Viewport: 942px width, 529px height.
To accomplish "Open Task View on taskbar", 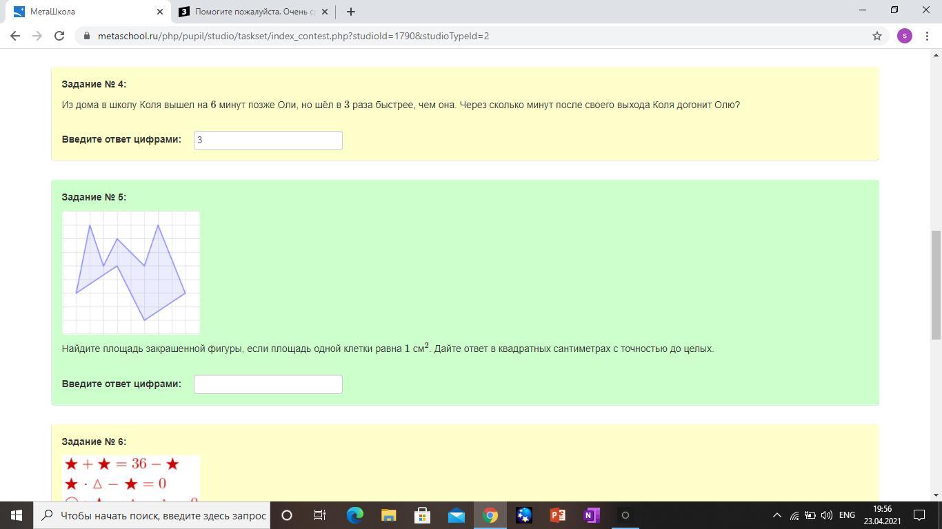I will [320, 515].
